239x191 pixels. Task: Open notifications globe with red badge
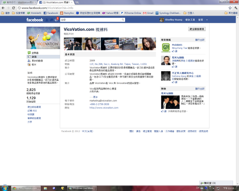tap(56, 20)
